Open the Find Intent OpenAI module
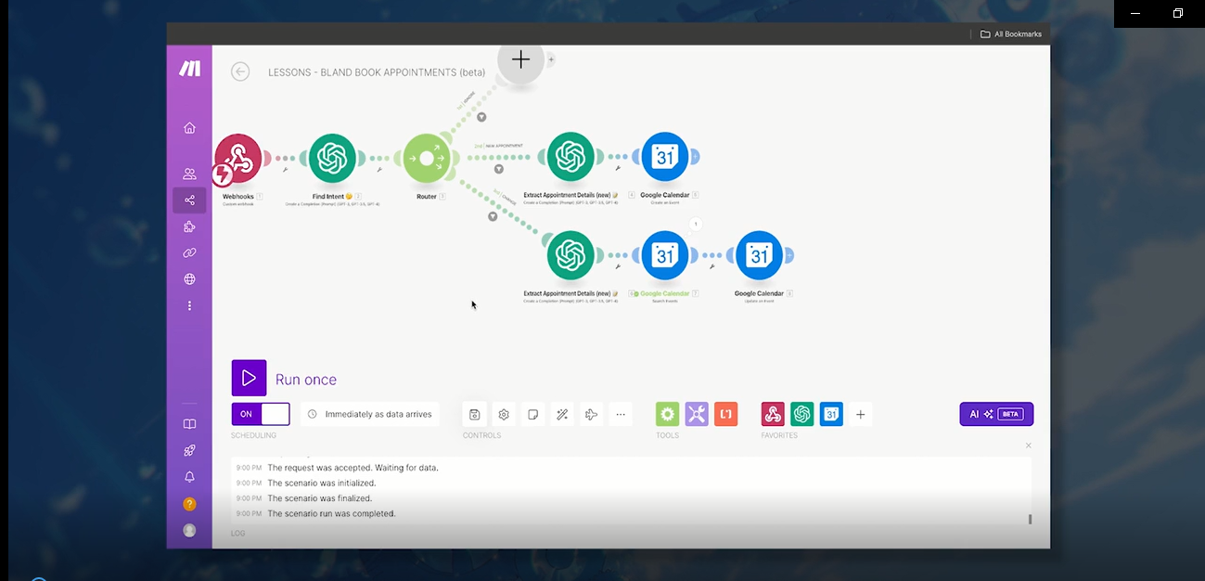The height and width of the screenshot is (581, 1205). pyautogui.click(x=332, y=158)
